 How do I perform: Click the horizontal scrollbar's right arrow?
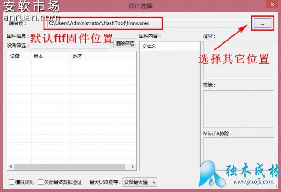[x=133, y=166]
